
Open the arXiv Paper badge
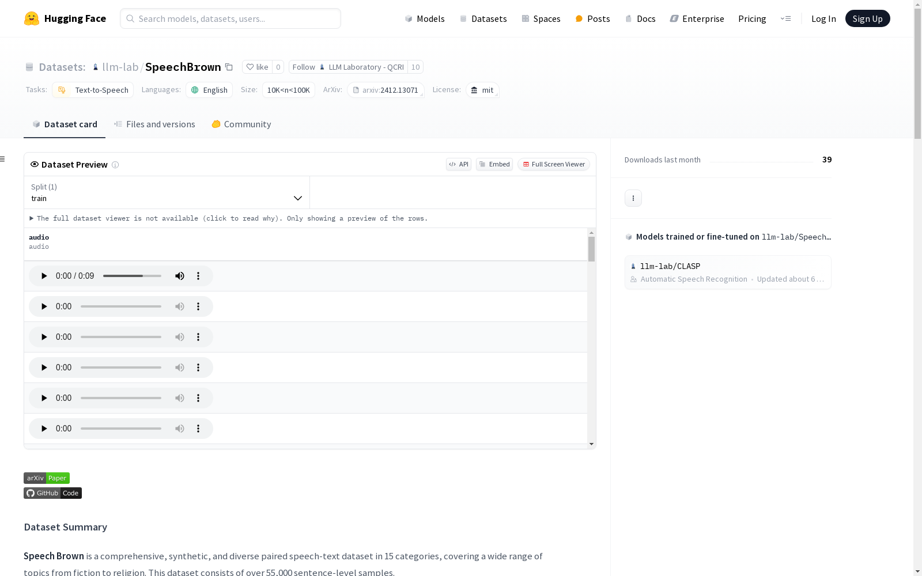[x=47, y=478]
